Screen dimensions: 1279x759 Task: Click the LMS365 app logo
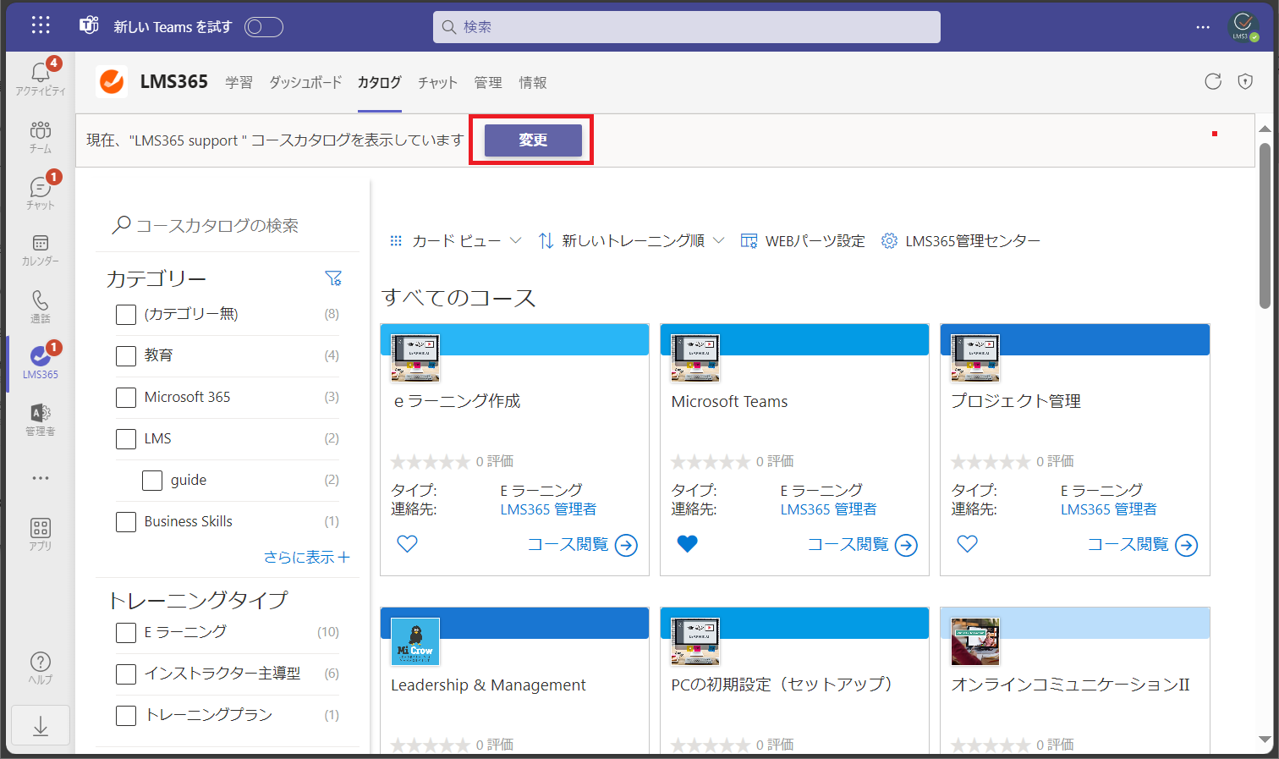112,81
